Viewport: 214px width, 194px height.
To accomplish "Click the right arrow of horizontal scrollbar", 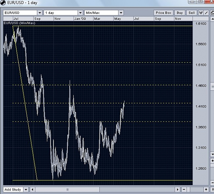I will pos(178,190).
